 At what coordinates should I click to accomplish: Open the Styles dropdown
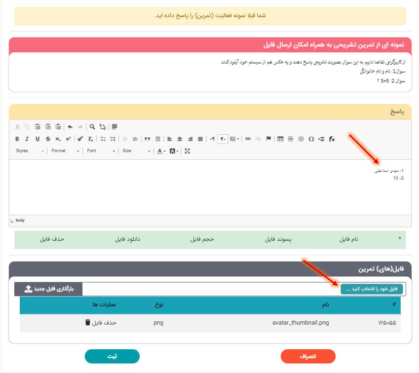pyautogui.click(x=30, y=151)
